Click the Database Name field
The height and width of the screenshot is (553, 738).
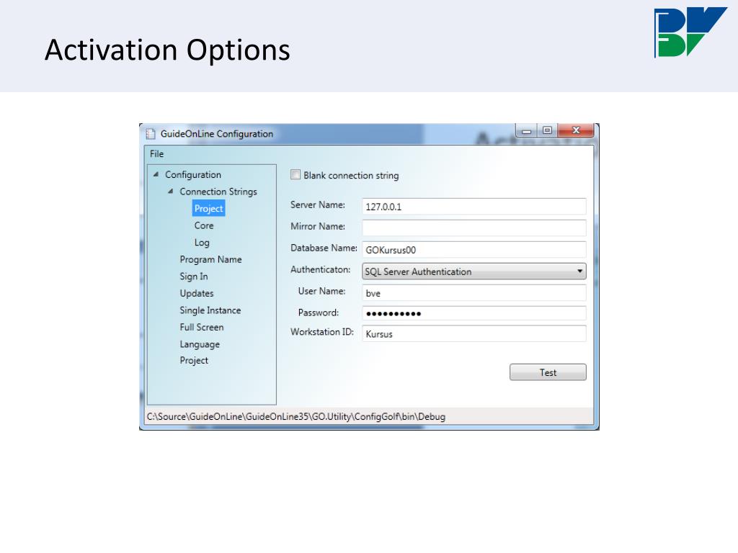point(474,250)
